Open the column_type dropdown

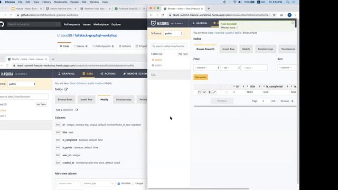point(98,184)
